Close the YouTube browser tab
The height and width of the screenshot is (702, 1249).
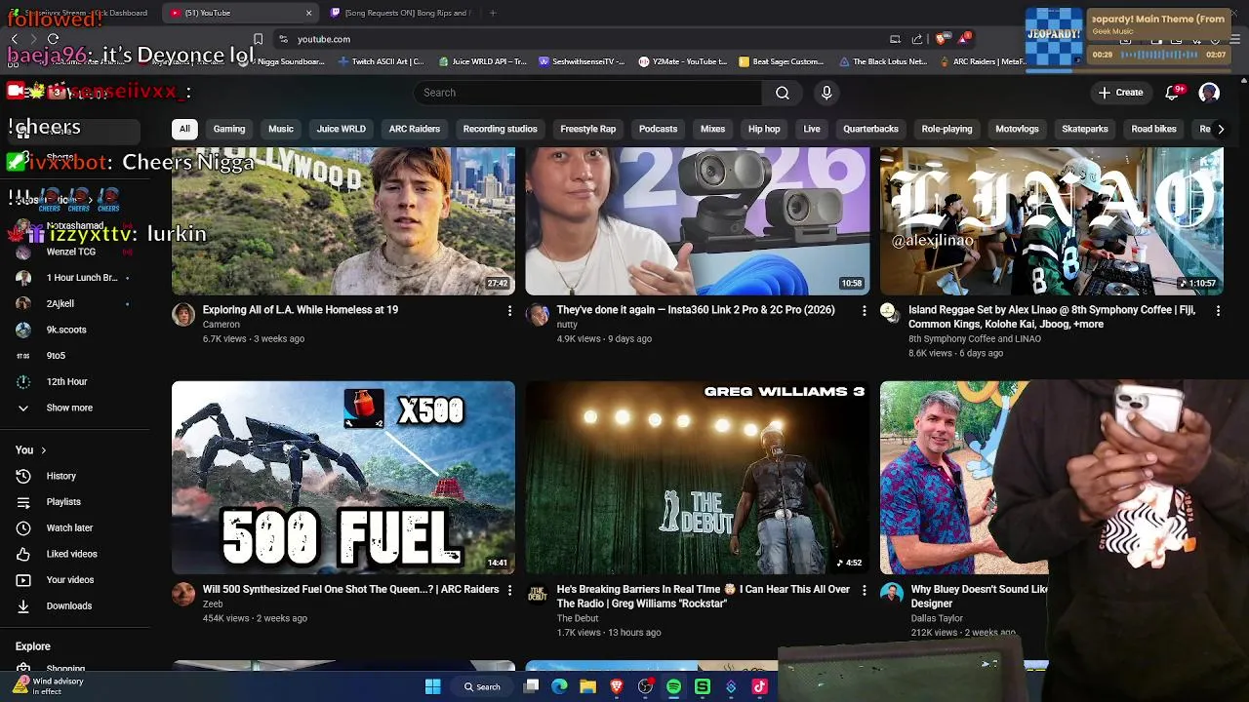(x=309, y=13)
